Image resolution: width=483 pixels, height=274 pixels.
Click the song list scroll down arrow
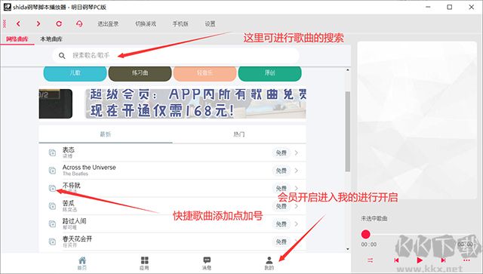[347, 249]
